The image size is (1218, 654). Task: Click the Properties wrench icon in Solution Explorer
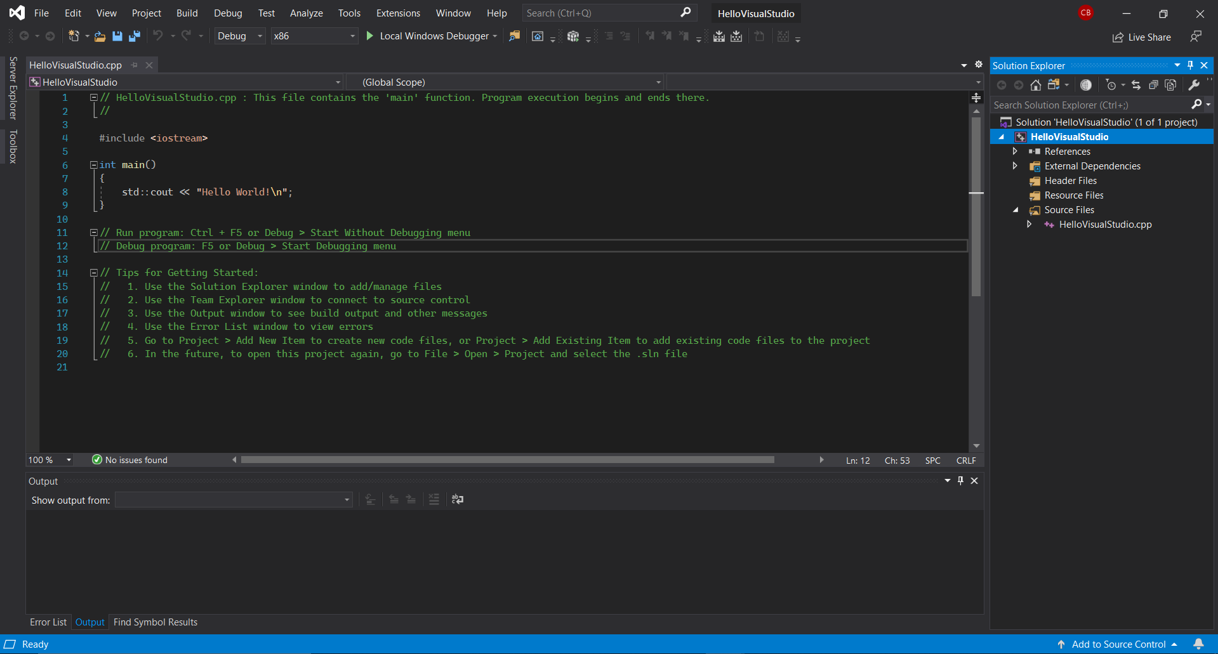[1194, 85]
